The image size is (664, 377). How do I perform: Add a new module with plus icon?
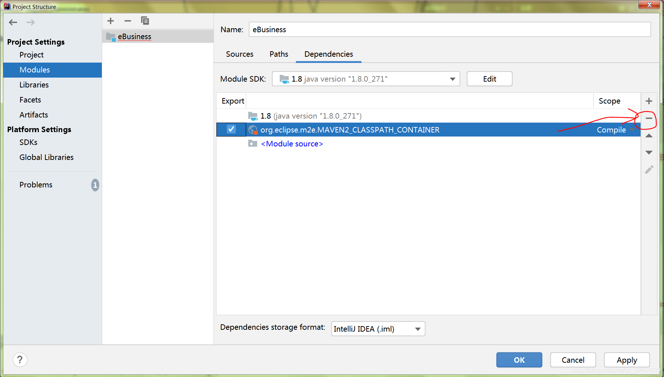click(111, 21)
